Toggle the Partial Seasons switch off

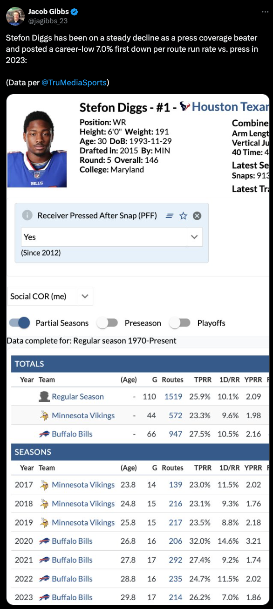pyautogui.click(x=20, y=323)
